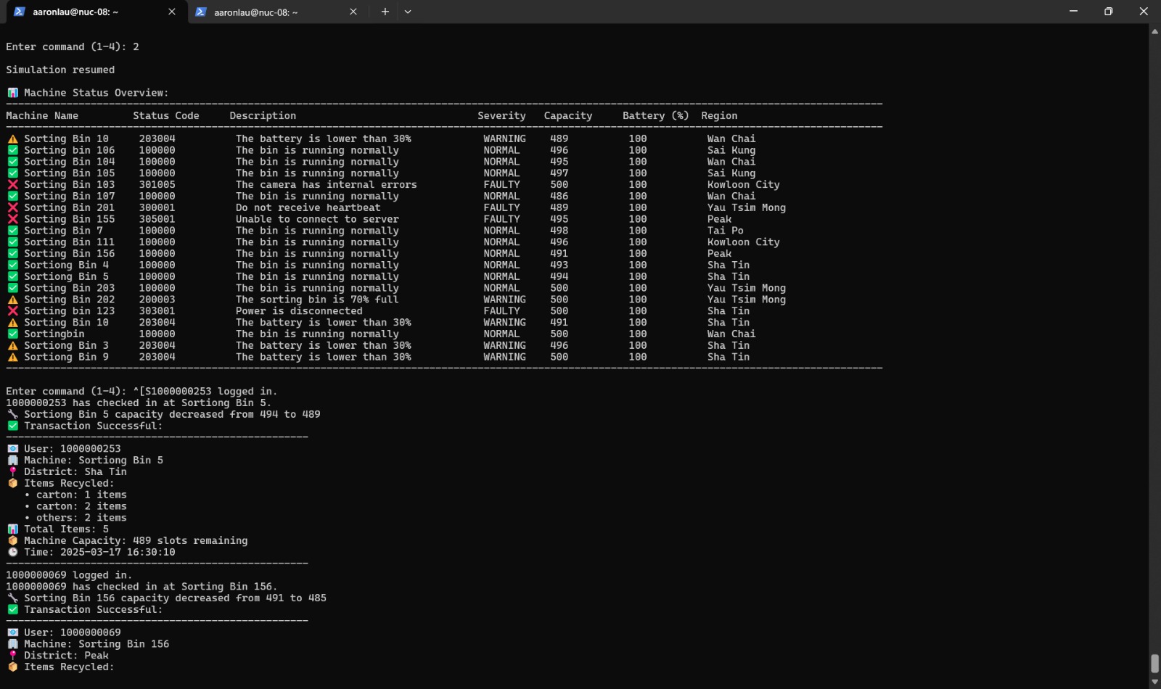This screenshot has width=1161, height=689.
Task: Click the green check next to Sorting Bin 107
Action: (12, 196)
